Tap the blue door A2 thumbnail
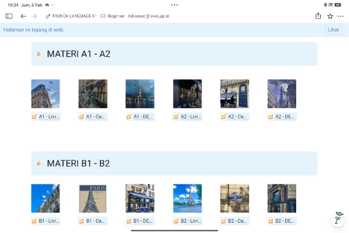The height and width of the screenshot is (233, 349). pyautogui.click(x=234, y=94)
